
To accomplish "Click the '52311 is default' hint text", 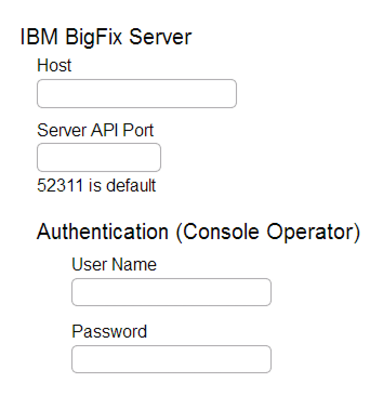I will tap(96, 186).
